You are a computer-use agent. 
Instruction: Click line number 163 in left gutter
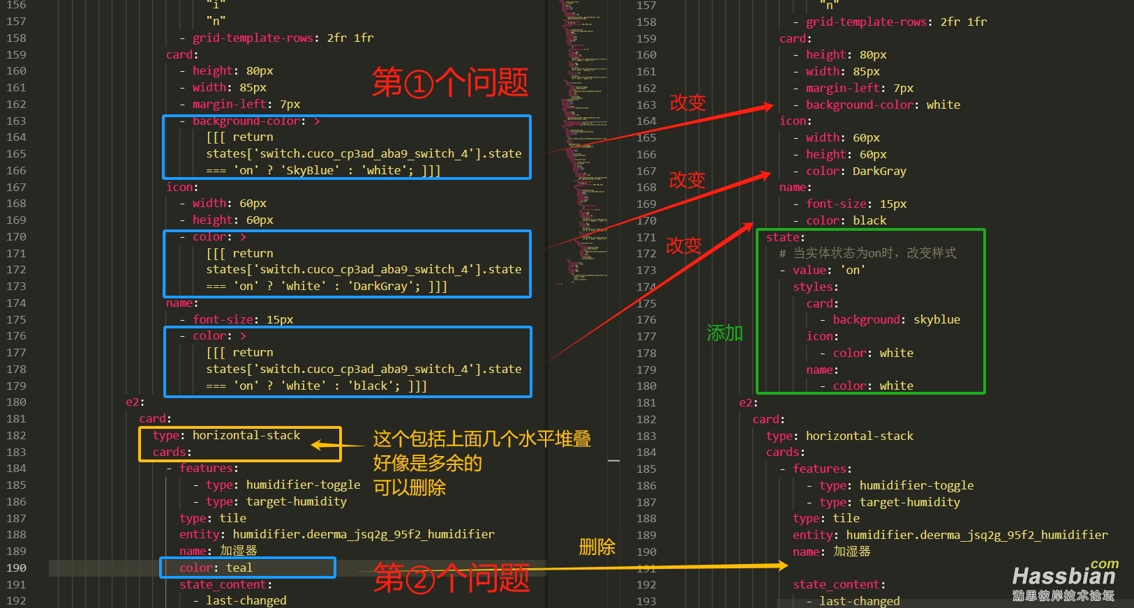(16, 121)
